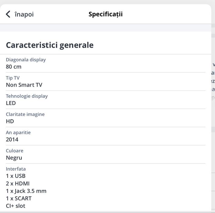Select the "Negru" color value
This screenshot has width=215, height=213.
coord(14,158)
